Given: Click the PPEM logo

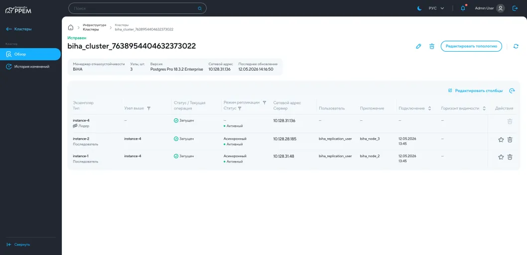Looking at the screenshot, I should point(18,10).
